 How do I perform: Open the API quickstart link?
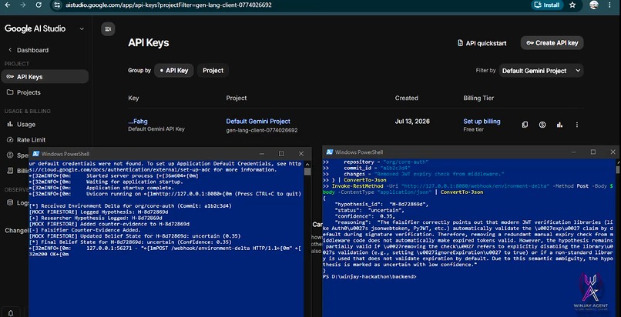coord(482,43)
